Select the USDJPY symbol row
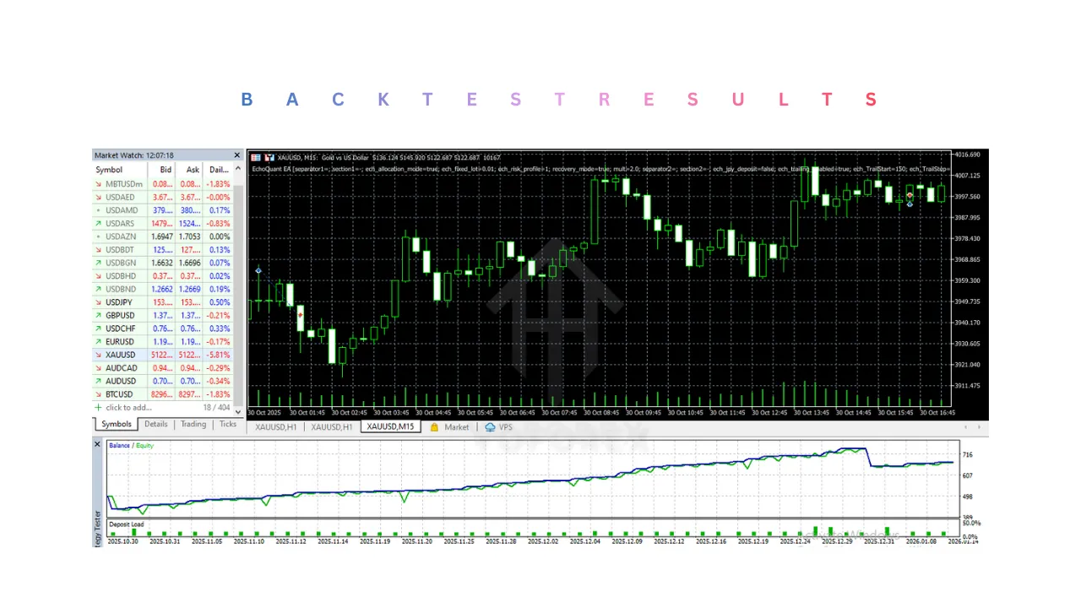 click(163, 302)
